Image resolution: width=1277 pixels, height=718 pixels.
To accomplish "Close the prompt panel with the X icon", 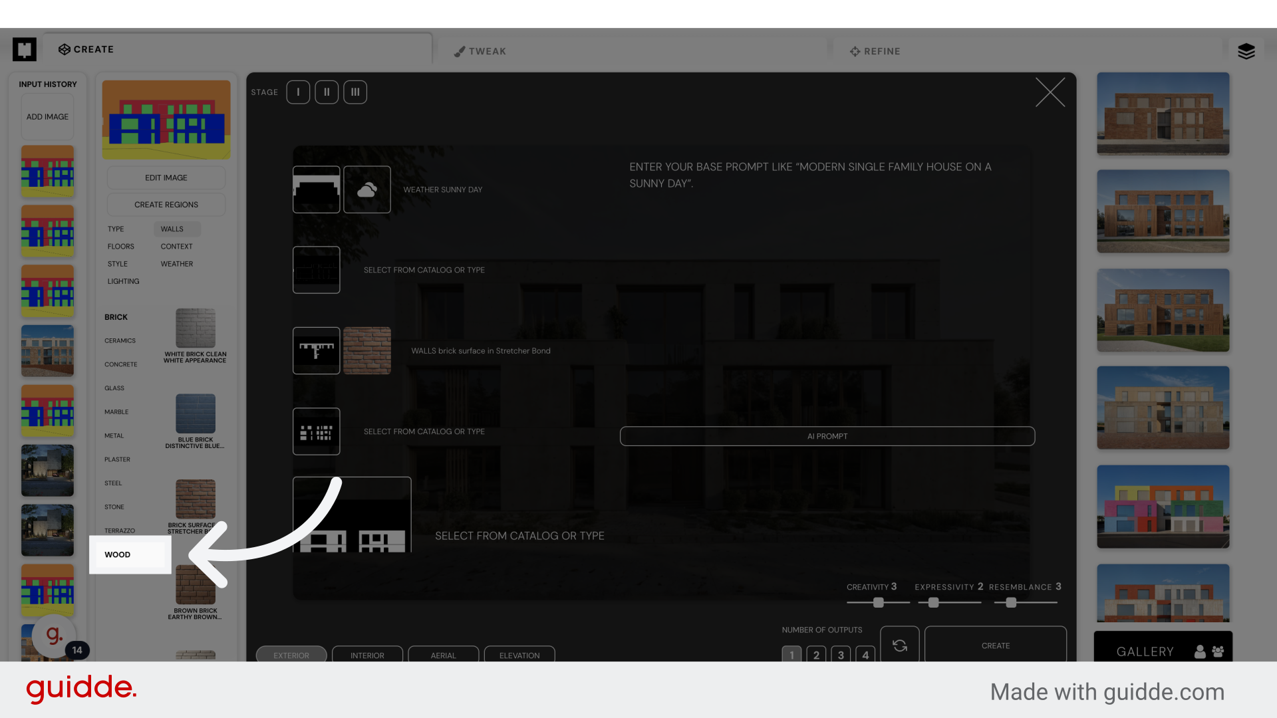I will coord(1050,92).
